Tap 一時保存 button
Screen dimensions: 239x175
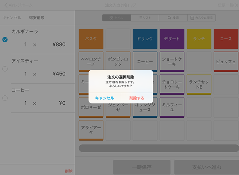tap(142, 167)
